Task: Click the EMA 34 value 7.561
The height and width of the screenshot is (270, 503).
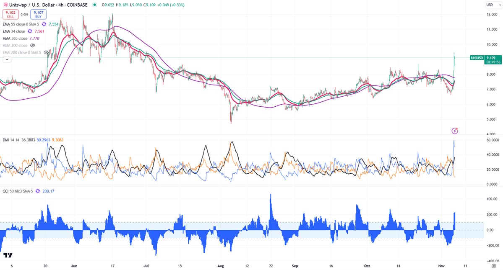Action: (39, 31)
